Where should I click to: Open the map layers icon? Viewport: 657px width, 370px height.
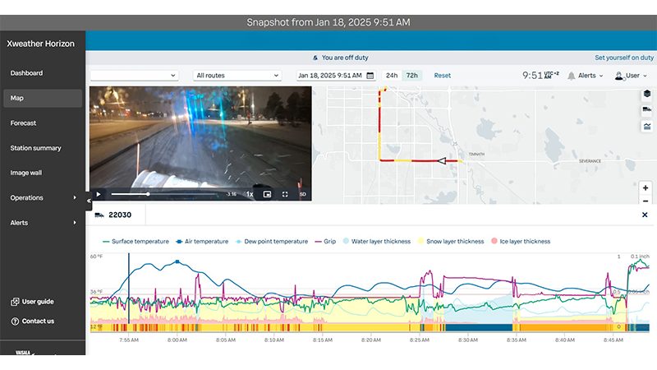coord(647,94)
